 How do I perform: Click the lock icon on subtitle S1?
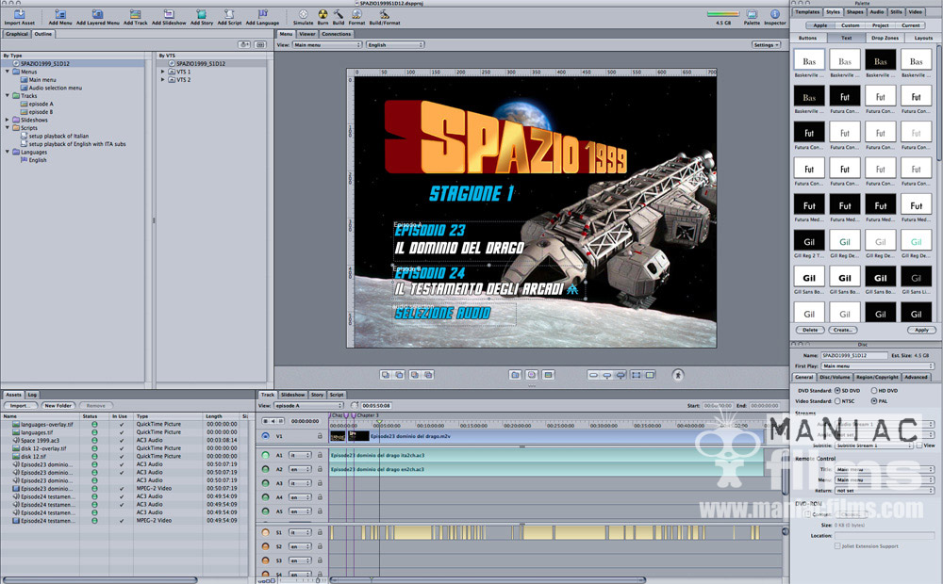click(x=320, y=532)
